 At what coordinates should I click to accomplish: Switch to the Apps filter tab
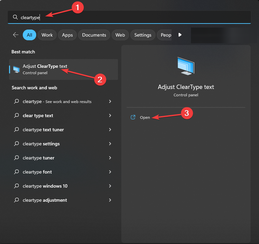[x=67, y=35]
